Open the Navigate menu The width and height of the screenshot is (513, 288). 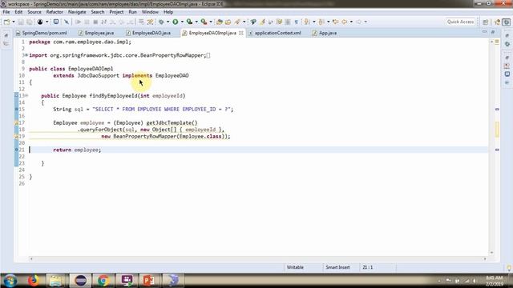tap(77, 12)
